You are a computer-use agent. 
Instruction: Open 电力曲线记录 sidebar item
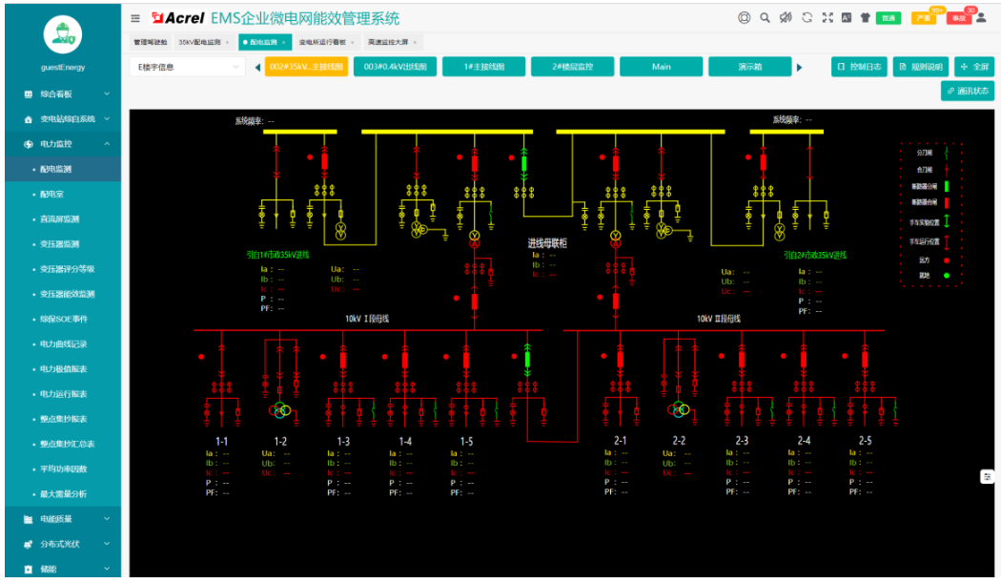coord(63,344)
